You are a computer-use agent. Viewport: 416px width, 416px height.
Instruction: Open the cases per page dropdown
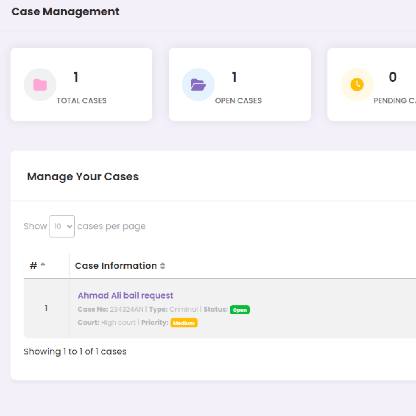coord(62,226)
